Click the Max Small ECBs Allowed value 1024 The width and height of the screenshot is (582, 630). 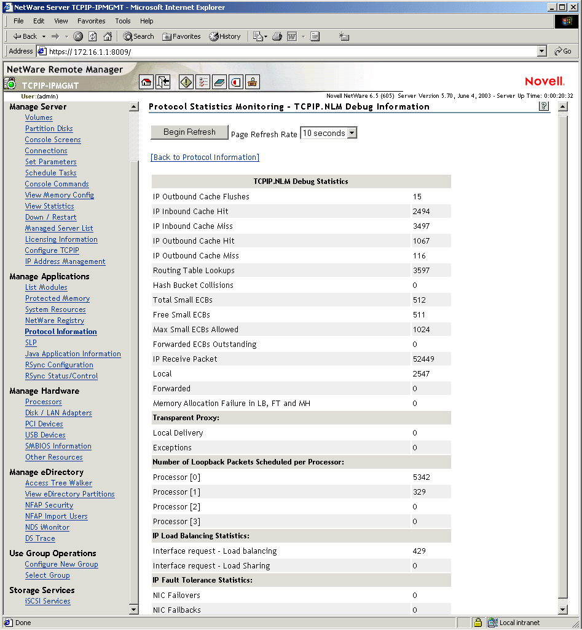422,330
